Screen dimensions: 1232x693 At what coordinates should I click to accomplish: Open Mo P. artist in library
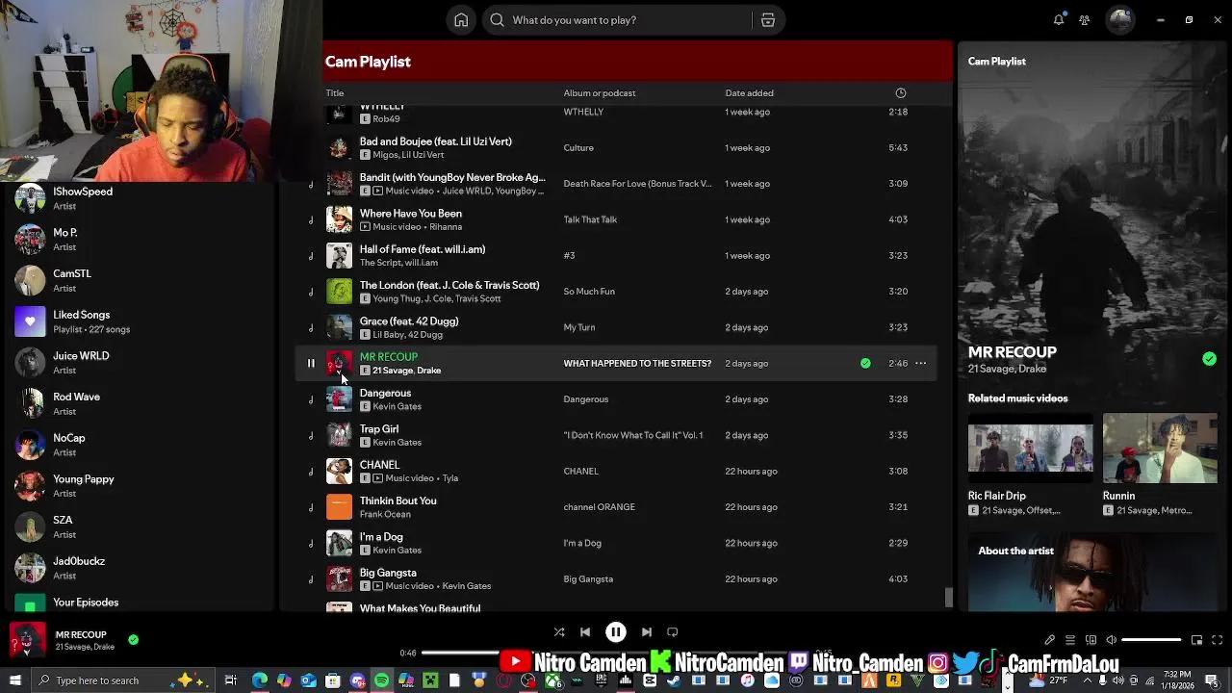click(140, 240)
